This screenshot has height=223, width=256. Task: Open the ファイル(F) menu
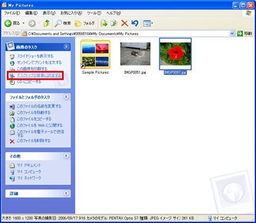click(x=12, y=13)
